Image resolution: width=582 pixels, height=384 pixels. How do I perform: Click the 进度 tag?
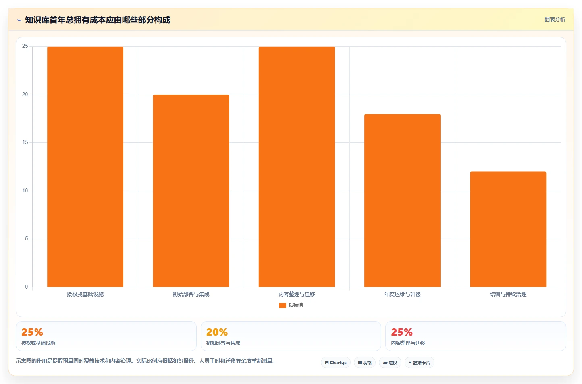pos(390,363)
